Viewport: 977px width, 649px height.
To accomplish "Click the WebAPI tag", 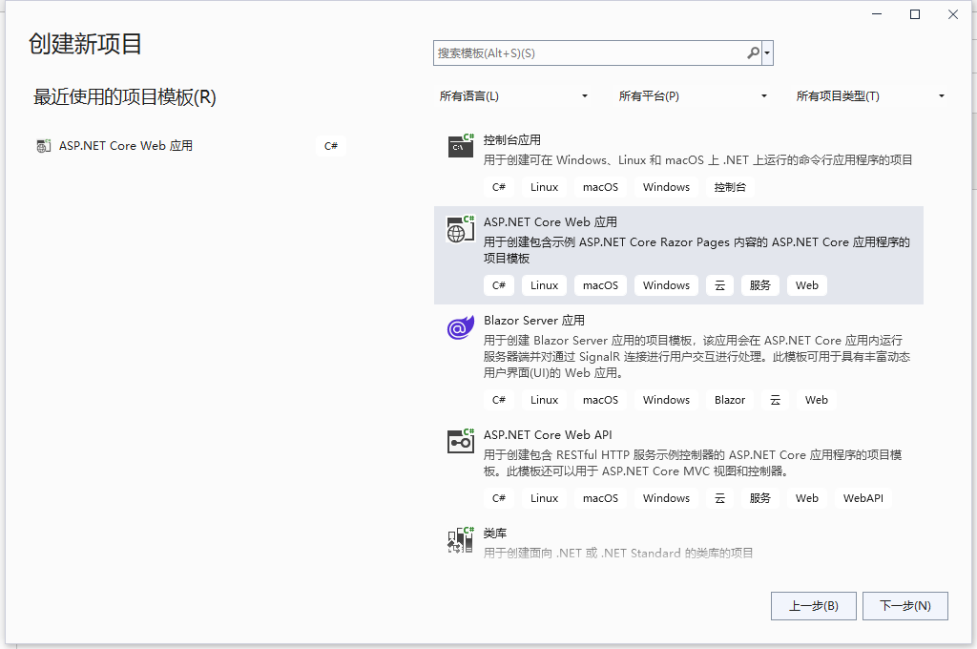I will pos(863,498).
